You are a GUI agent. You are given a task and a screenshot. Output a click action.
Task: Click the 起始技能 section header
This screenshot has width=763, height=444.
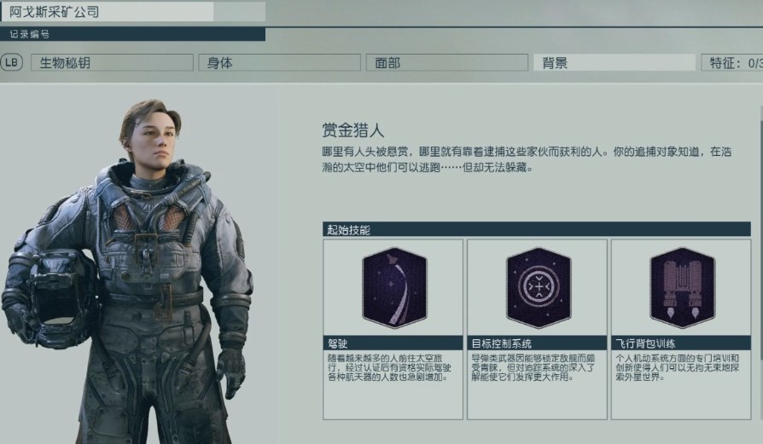pos(537,229)
